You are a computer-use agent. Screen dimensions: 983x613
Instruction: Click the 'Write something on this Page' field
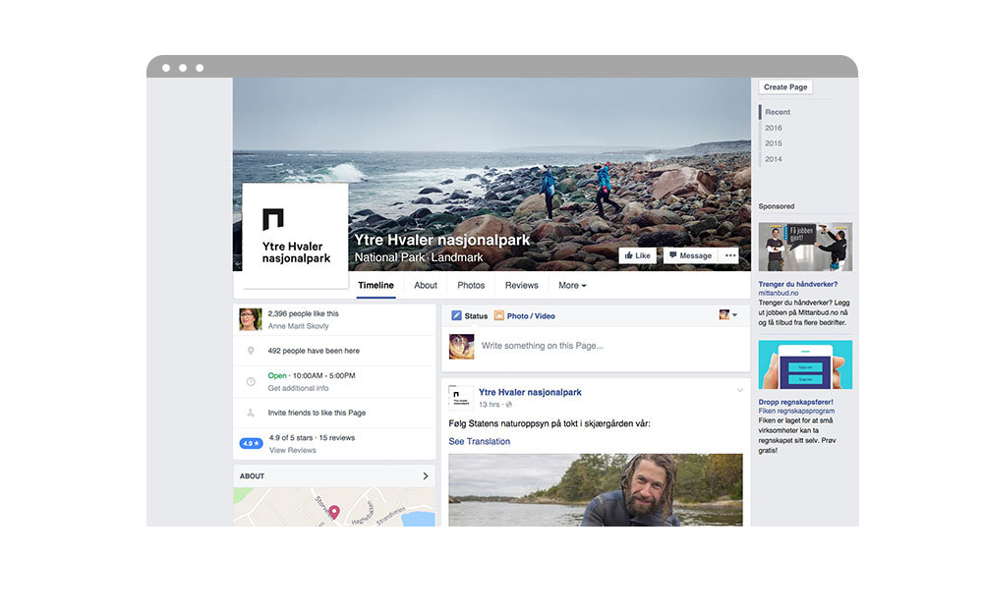tap(543, 346)
